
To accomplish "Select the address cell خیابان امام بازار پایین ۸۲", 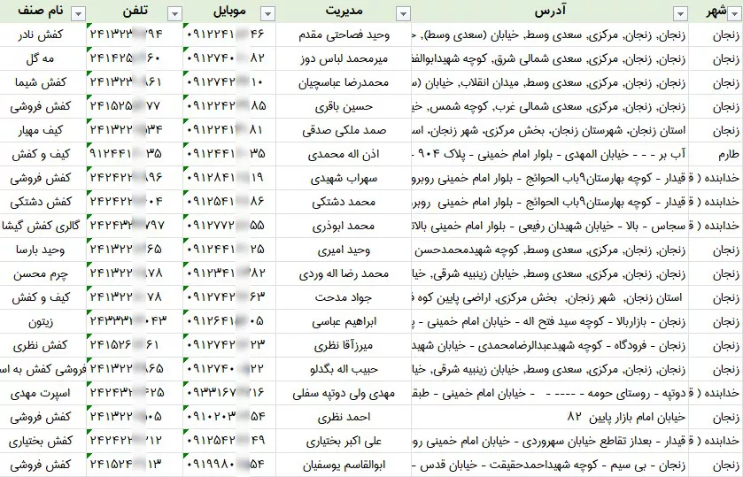I will click(550, 417).
